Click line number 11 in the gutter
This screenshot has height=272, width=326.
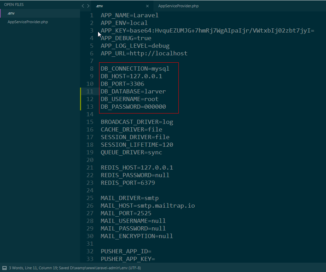pyautogui.click(x=90, y=91)
